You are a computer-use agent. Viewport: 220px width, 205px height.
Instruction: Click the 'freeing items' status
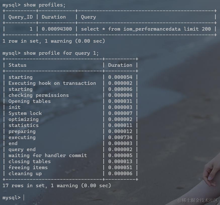click(x=28, y=168)
